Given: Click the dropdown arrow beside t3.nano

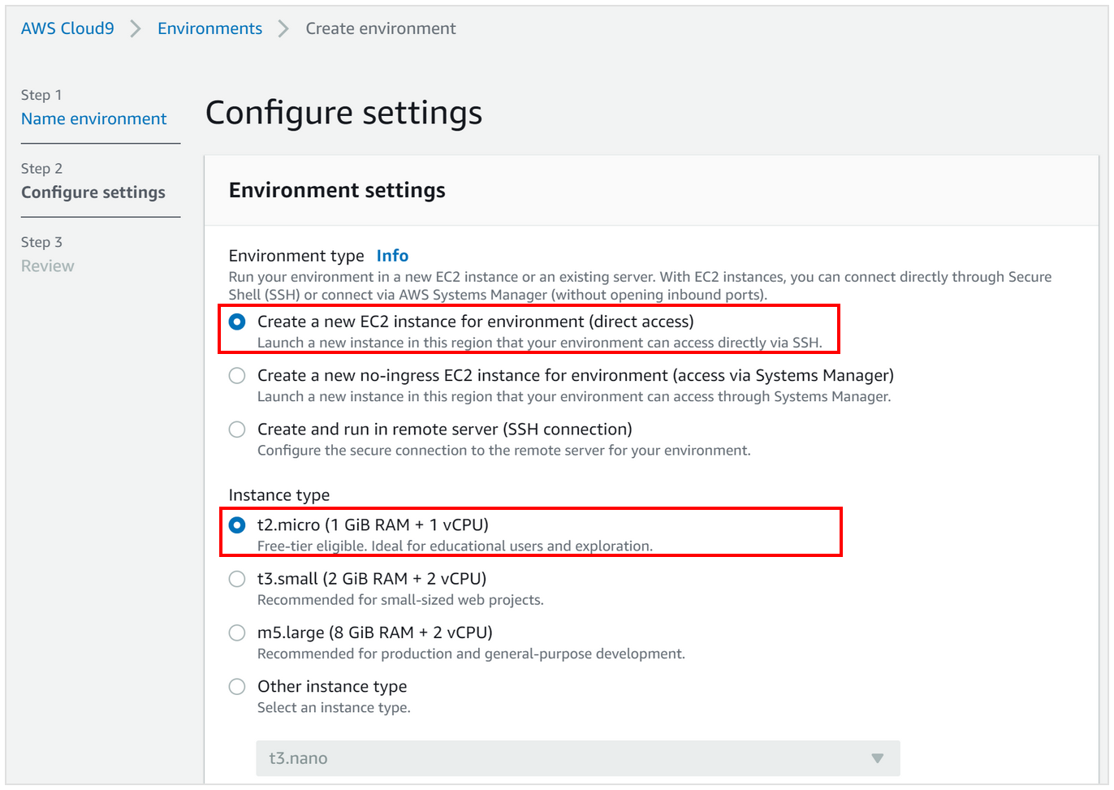Looking at the screenshot, I should (877, 758).
